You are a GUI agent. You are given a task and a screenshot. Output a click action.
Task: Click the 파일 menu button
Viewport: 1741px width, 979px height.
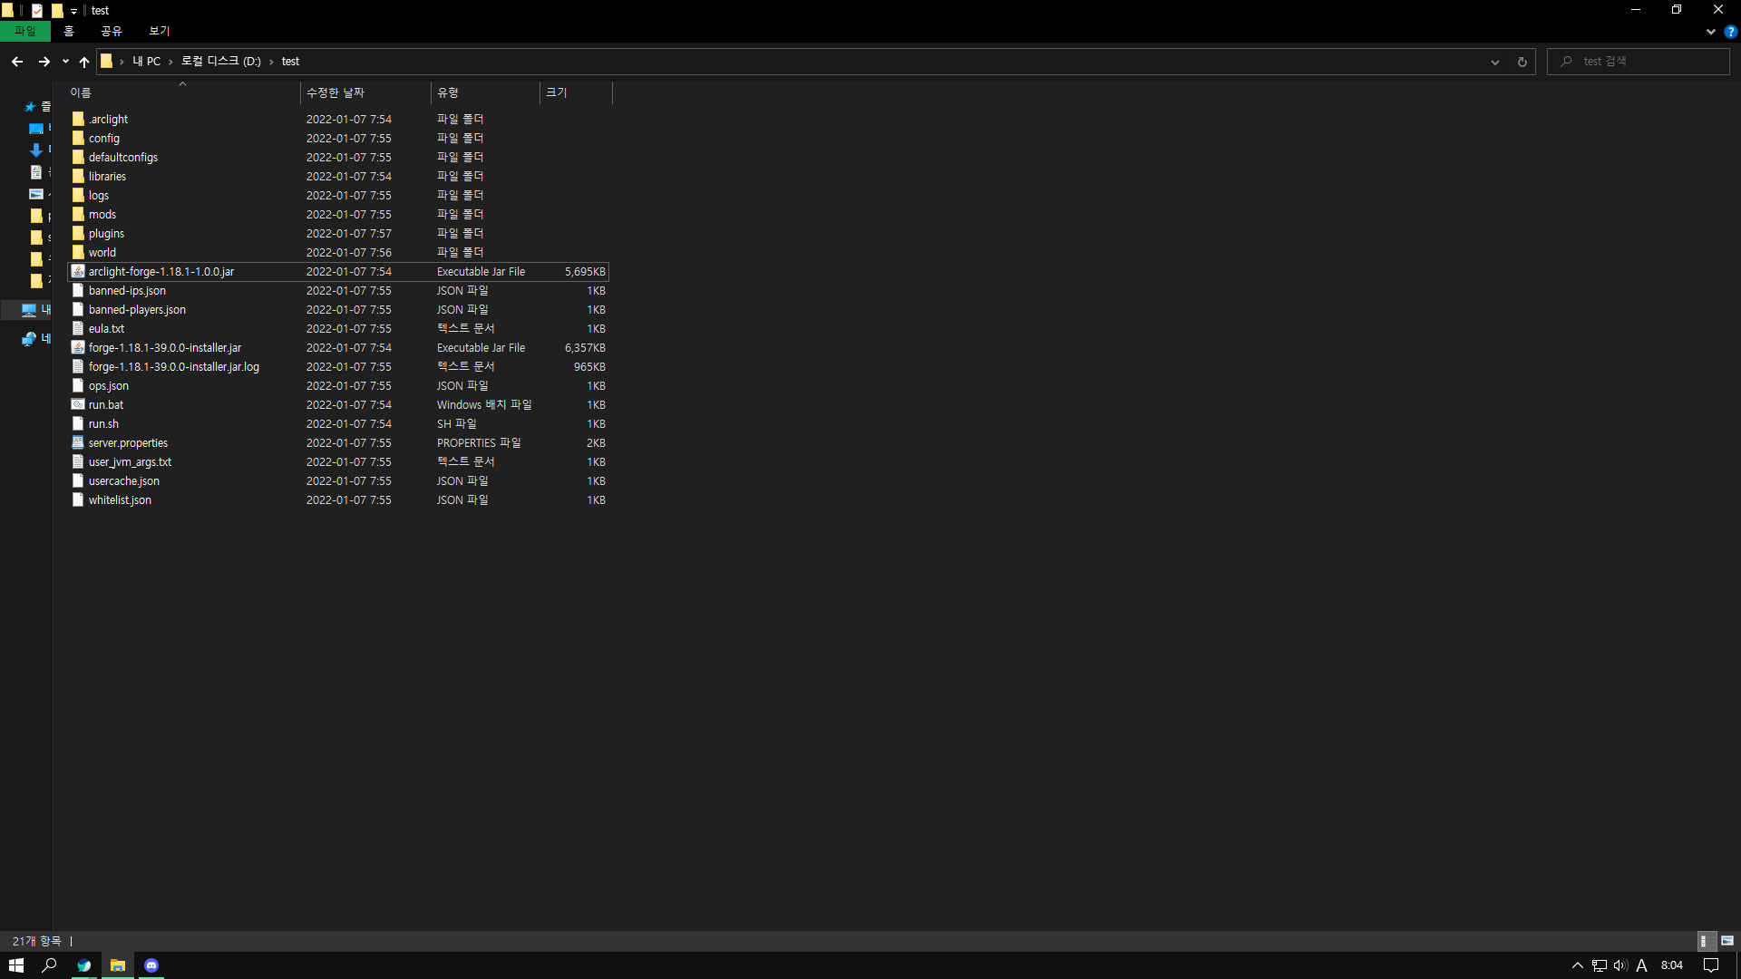point(24,30)
